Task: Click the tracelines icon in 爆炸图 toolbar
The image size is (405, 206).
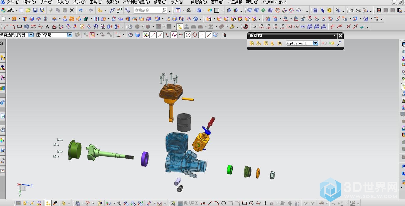Action: tap(339, 43)
